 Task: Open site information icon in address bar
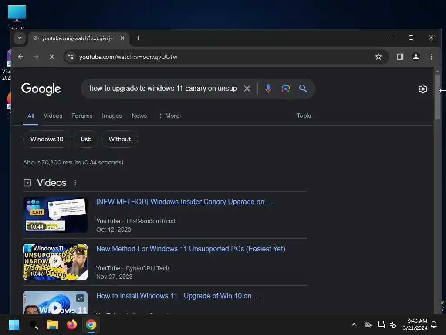[x=71, y=57]
